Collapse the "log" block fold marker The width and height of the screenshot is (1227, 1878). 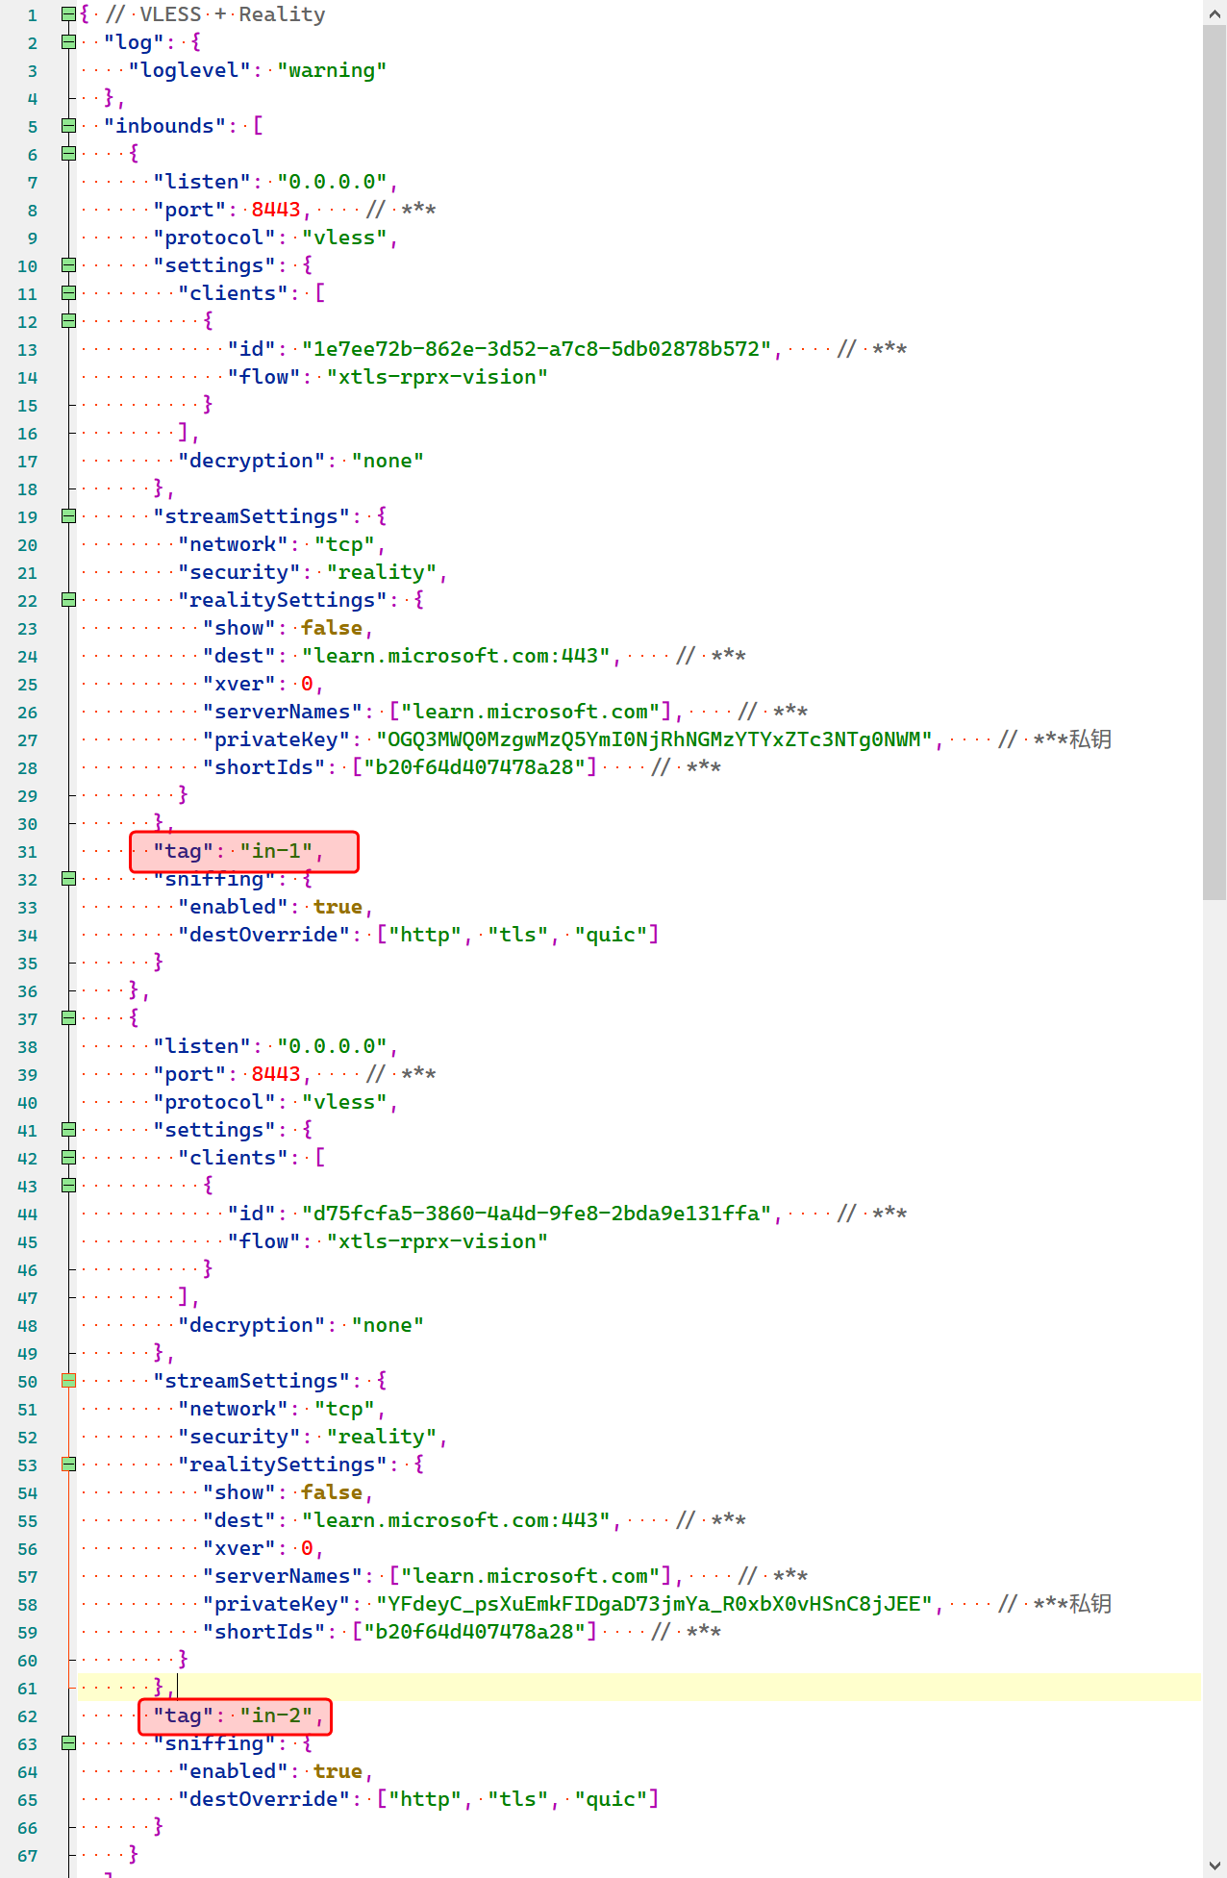coord(68,42)
